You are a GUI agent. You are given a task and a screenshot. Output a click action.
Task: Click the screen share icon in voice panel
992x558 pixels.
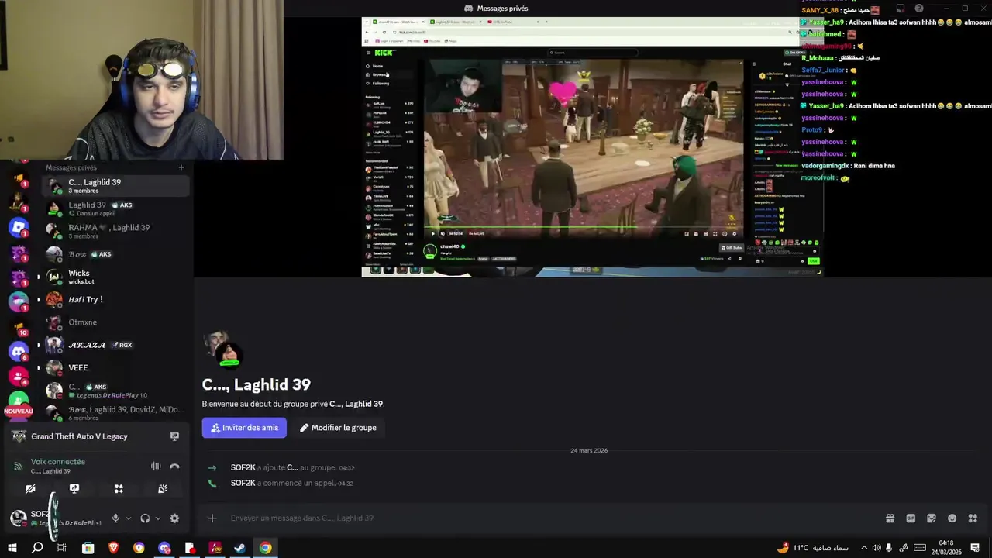(x=74, y=489)
